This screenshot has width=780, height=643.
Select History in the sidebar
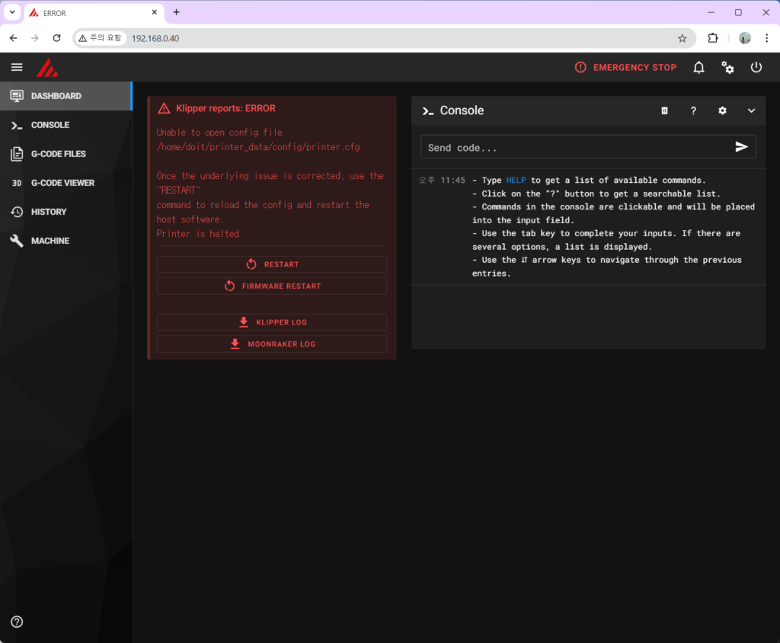[48, 212]
